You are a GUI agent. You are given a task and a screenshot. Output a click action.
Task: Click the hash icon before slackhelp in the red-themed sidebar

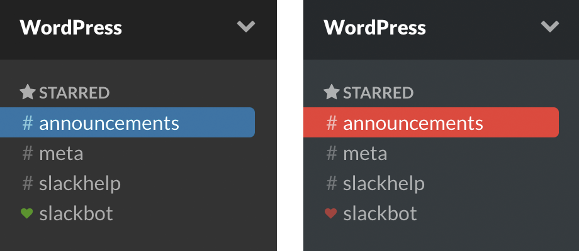331,183
